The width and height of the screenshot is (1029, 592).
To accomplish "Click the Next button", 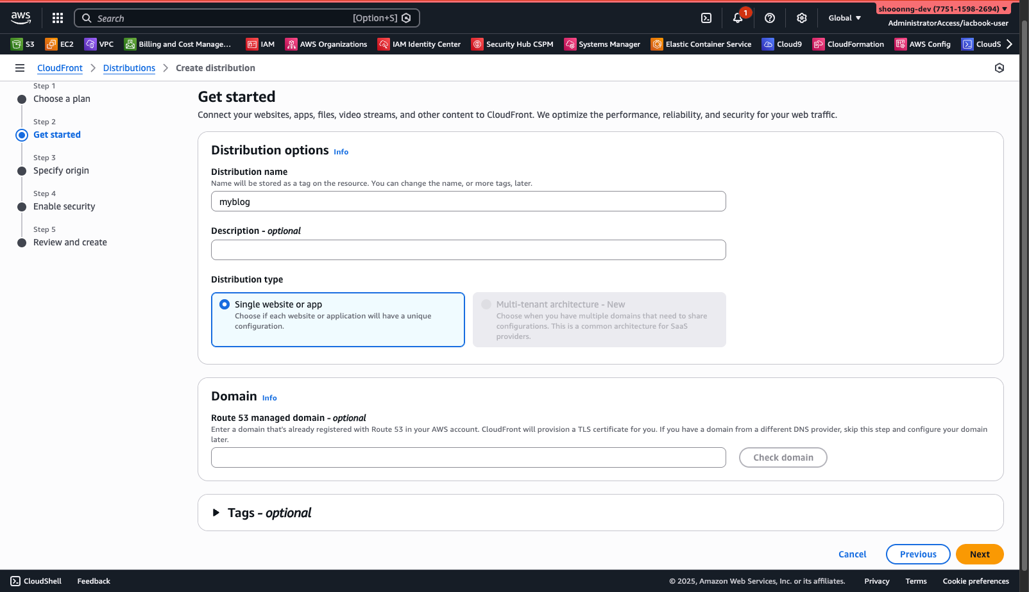I will 980,554.
